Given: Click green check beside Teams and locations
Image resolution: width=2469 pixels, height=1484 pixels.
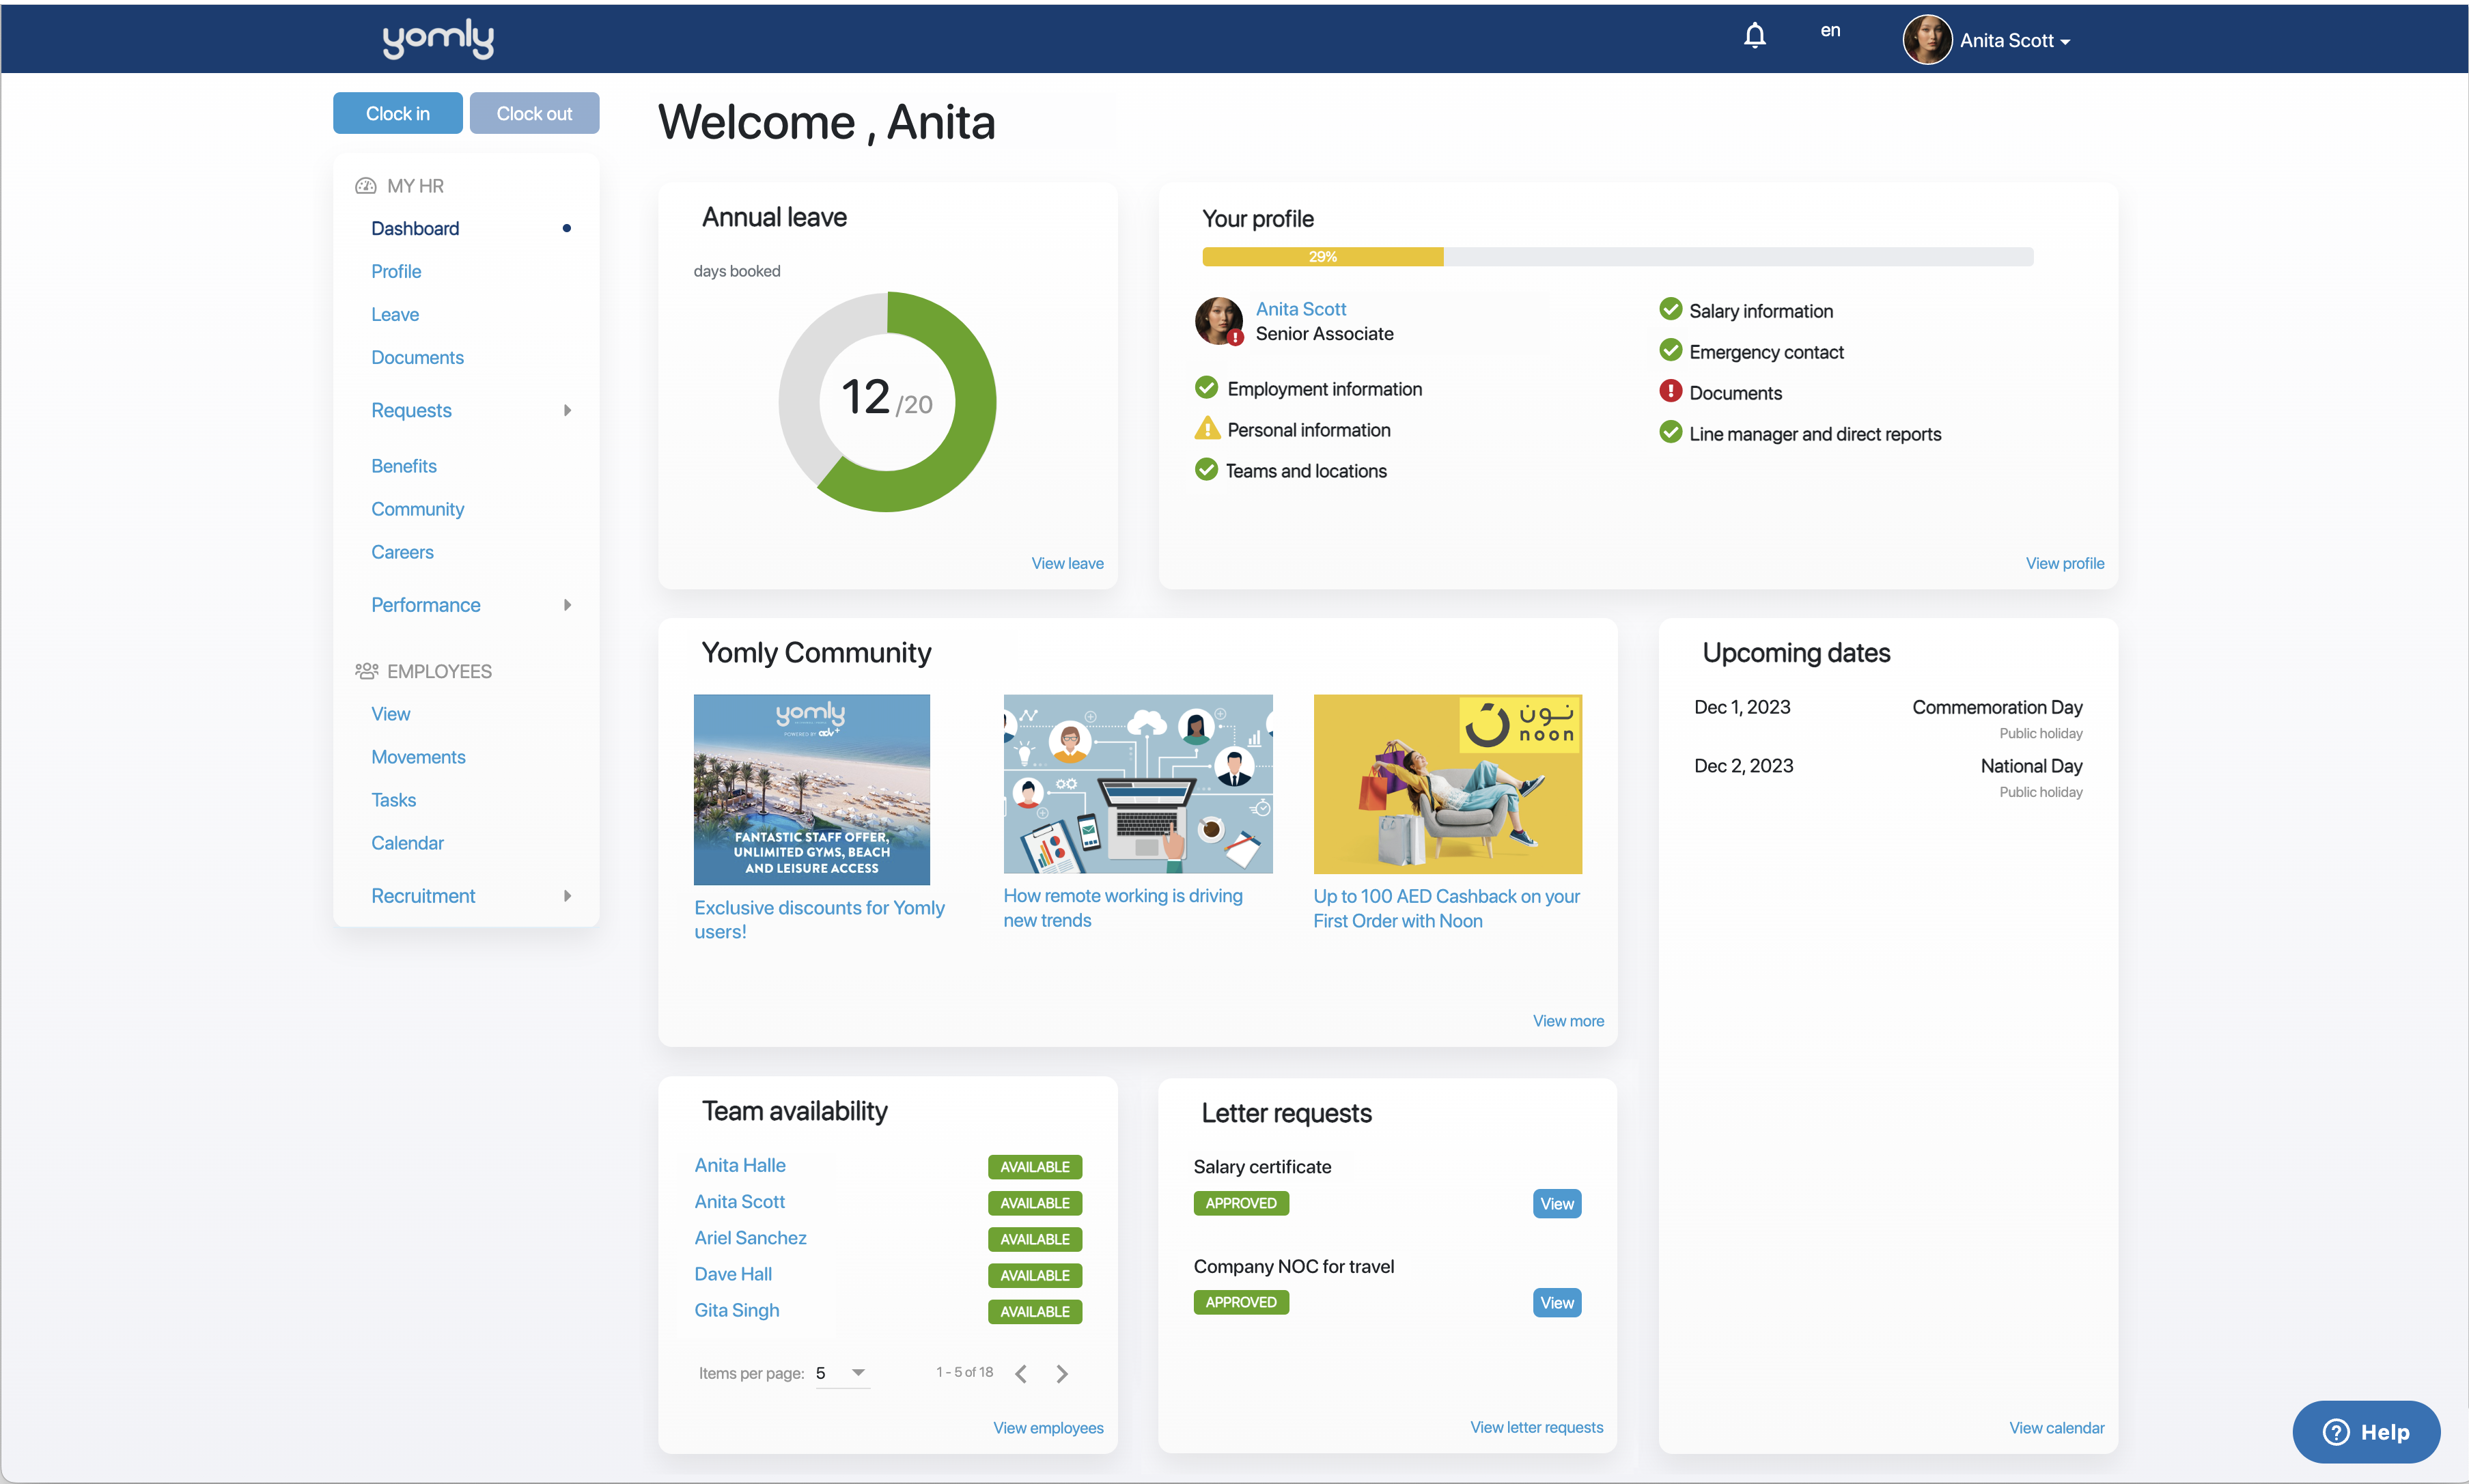Looking at the screenshot, I should click(x=1207, y=470).
